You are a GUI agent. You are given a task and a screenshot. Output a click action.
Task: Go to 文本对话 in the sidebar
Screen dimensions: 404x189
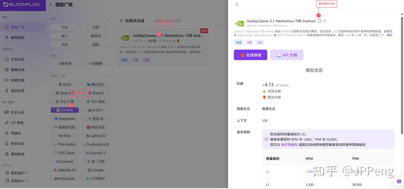coord(22,59)
